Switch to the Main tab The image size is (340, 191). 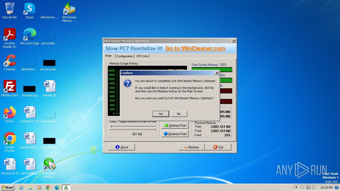click(x=109, y=56)
